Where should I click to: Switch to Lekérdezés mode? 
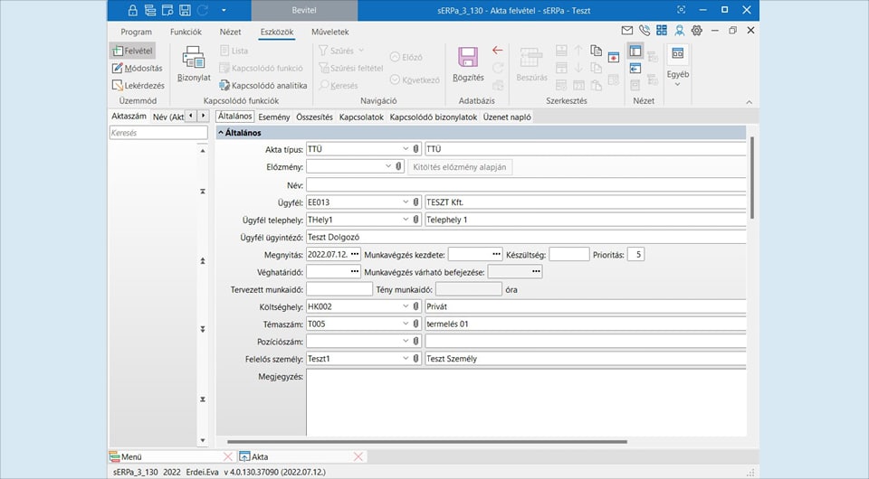(x=138, y=85)
